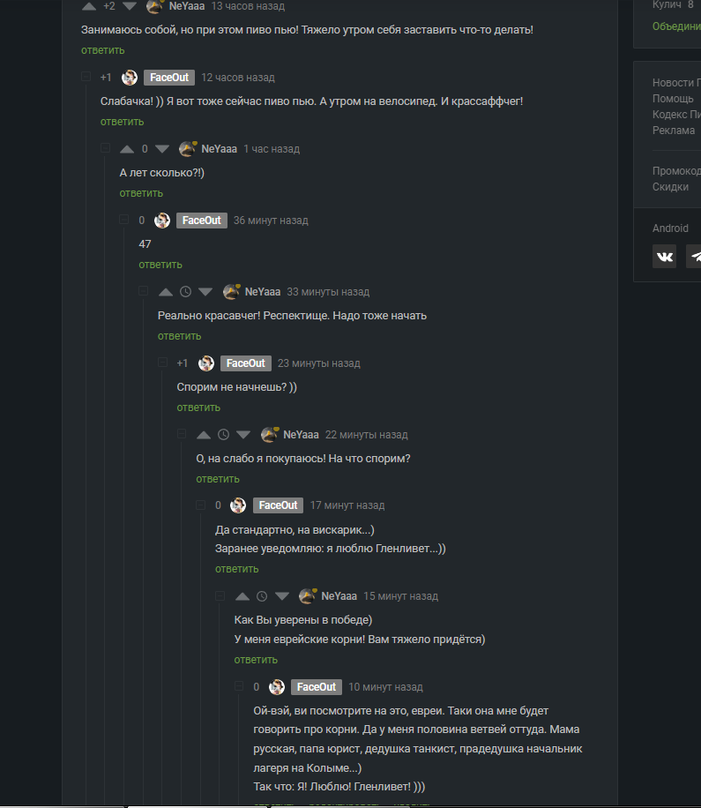Collapse the branch at "Спорим не начнешь?"
Image resolution: width=701 pixels, height=808 pixels.
(162, 363)
